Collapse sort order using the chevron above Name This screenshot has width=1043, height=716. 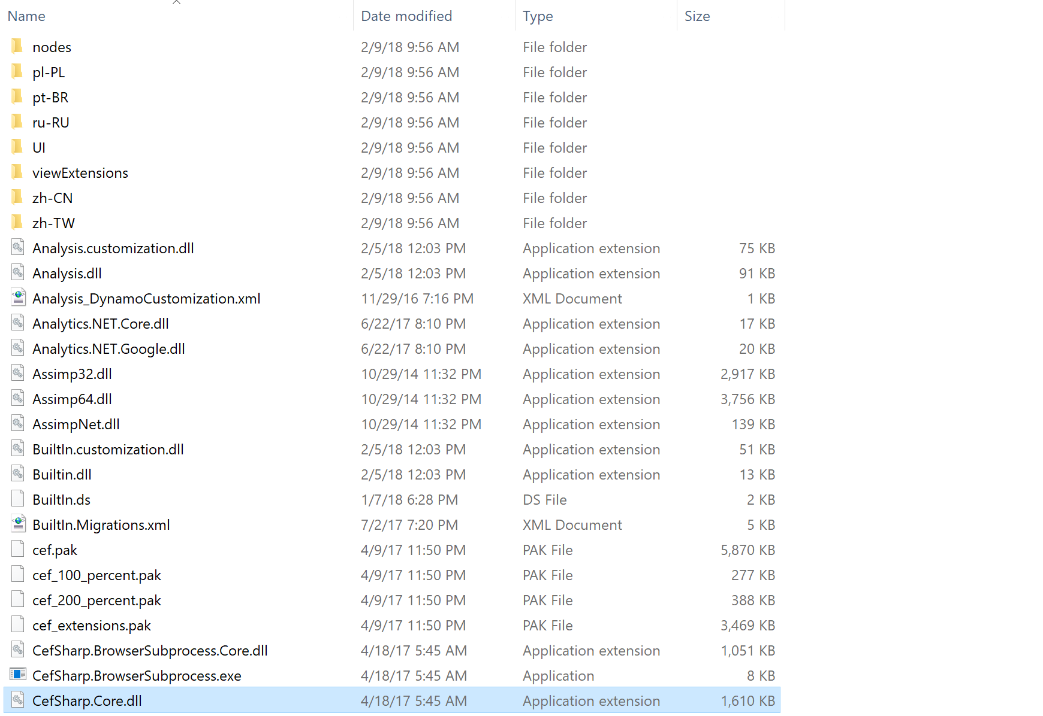tap(176, 3)
